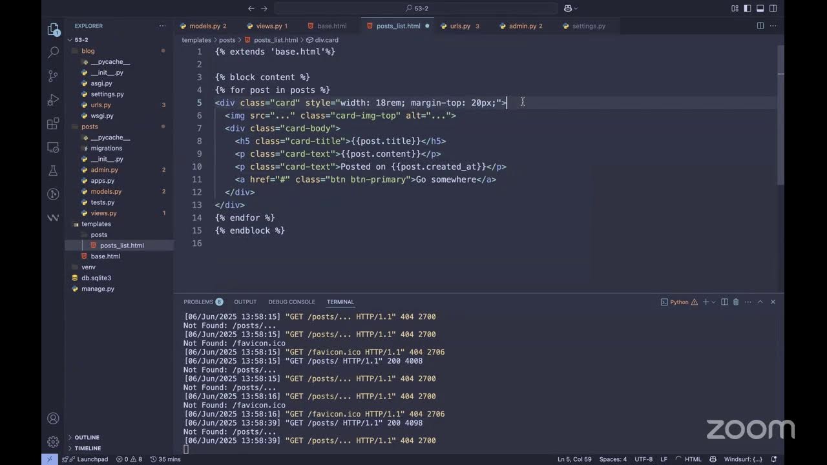The width and height of the screenshot is (827, 465).
Task: Expand the OUTLINE section
Action: click(87, 437)
